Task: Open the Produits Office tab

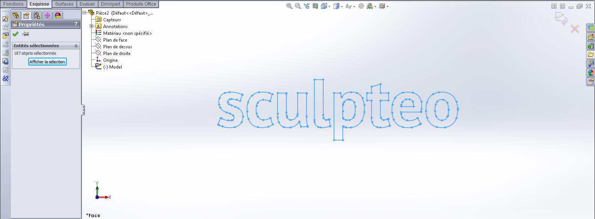Action: pos(141,4)
